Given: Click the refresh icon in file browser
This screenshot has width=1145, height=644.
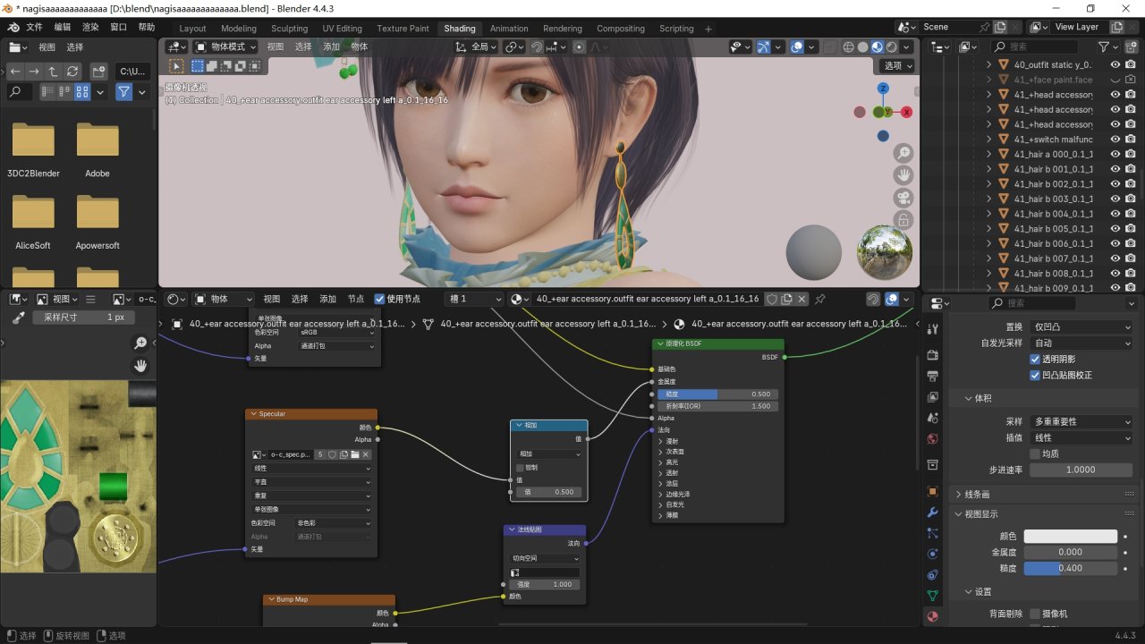Looking at the screenshot, I should pyautogui.click(x=72, y=72).
